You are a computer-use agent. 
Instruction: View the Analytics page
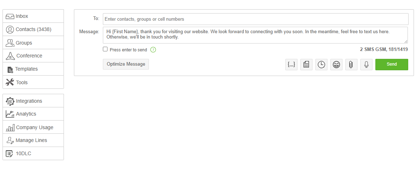coord(33,114)
